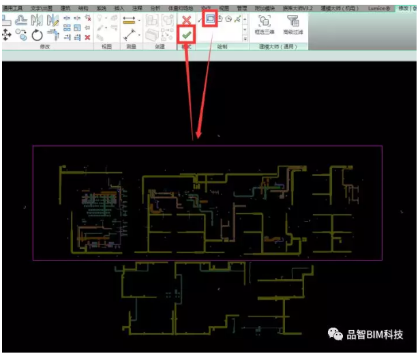Select Mirror – Draw Axis tool
The image size is (420, 356).
pos(52,20)
